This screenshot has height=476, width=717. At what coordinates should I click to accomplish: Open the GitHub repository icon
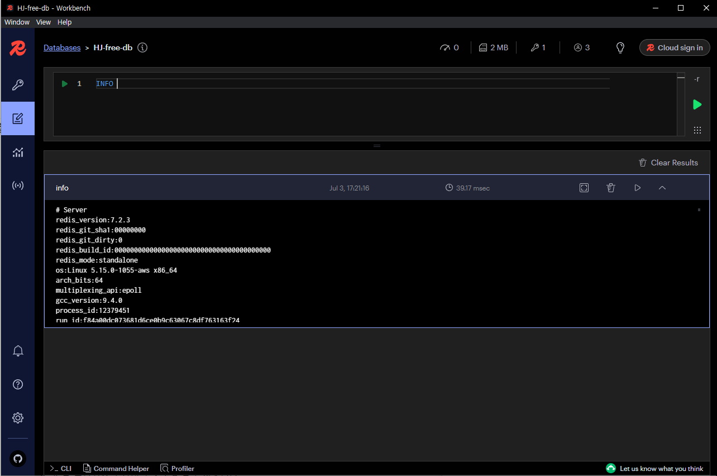click(18, 458)
